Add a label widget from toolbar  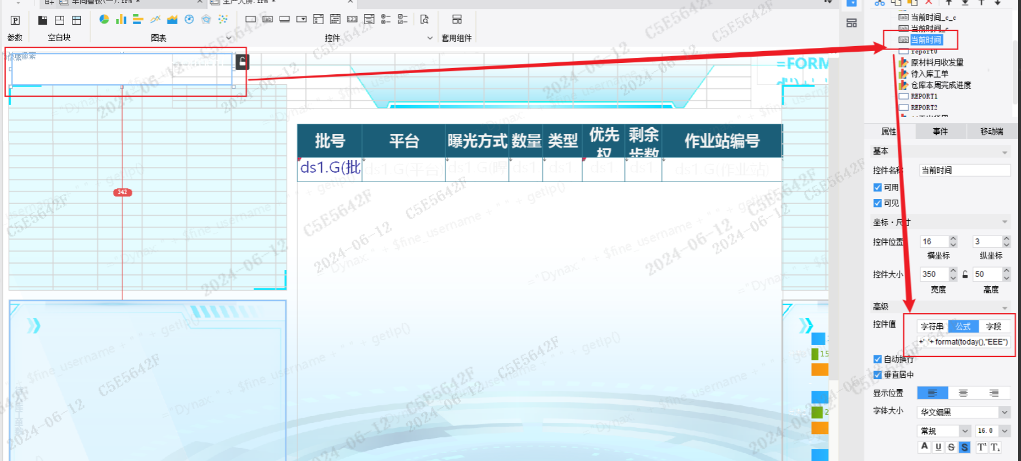coord(268,20)
